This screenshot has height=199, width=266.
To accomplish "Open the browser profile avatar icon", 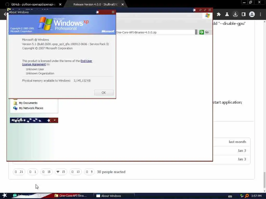I will click(x=252, y=15).
